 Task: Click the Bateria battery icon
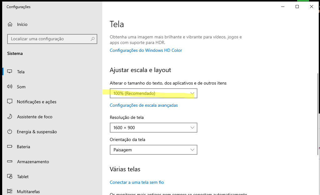click(x=10, y=147)
